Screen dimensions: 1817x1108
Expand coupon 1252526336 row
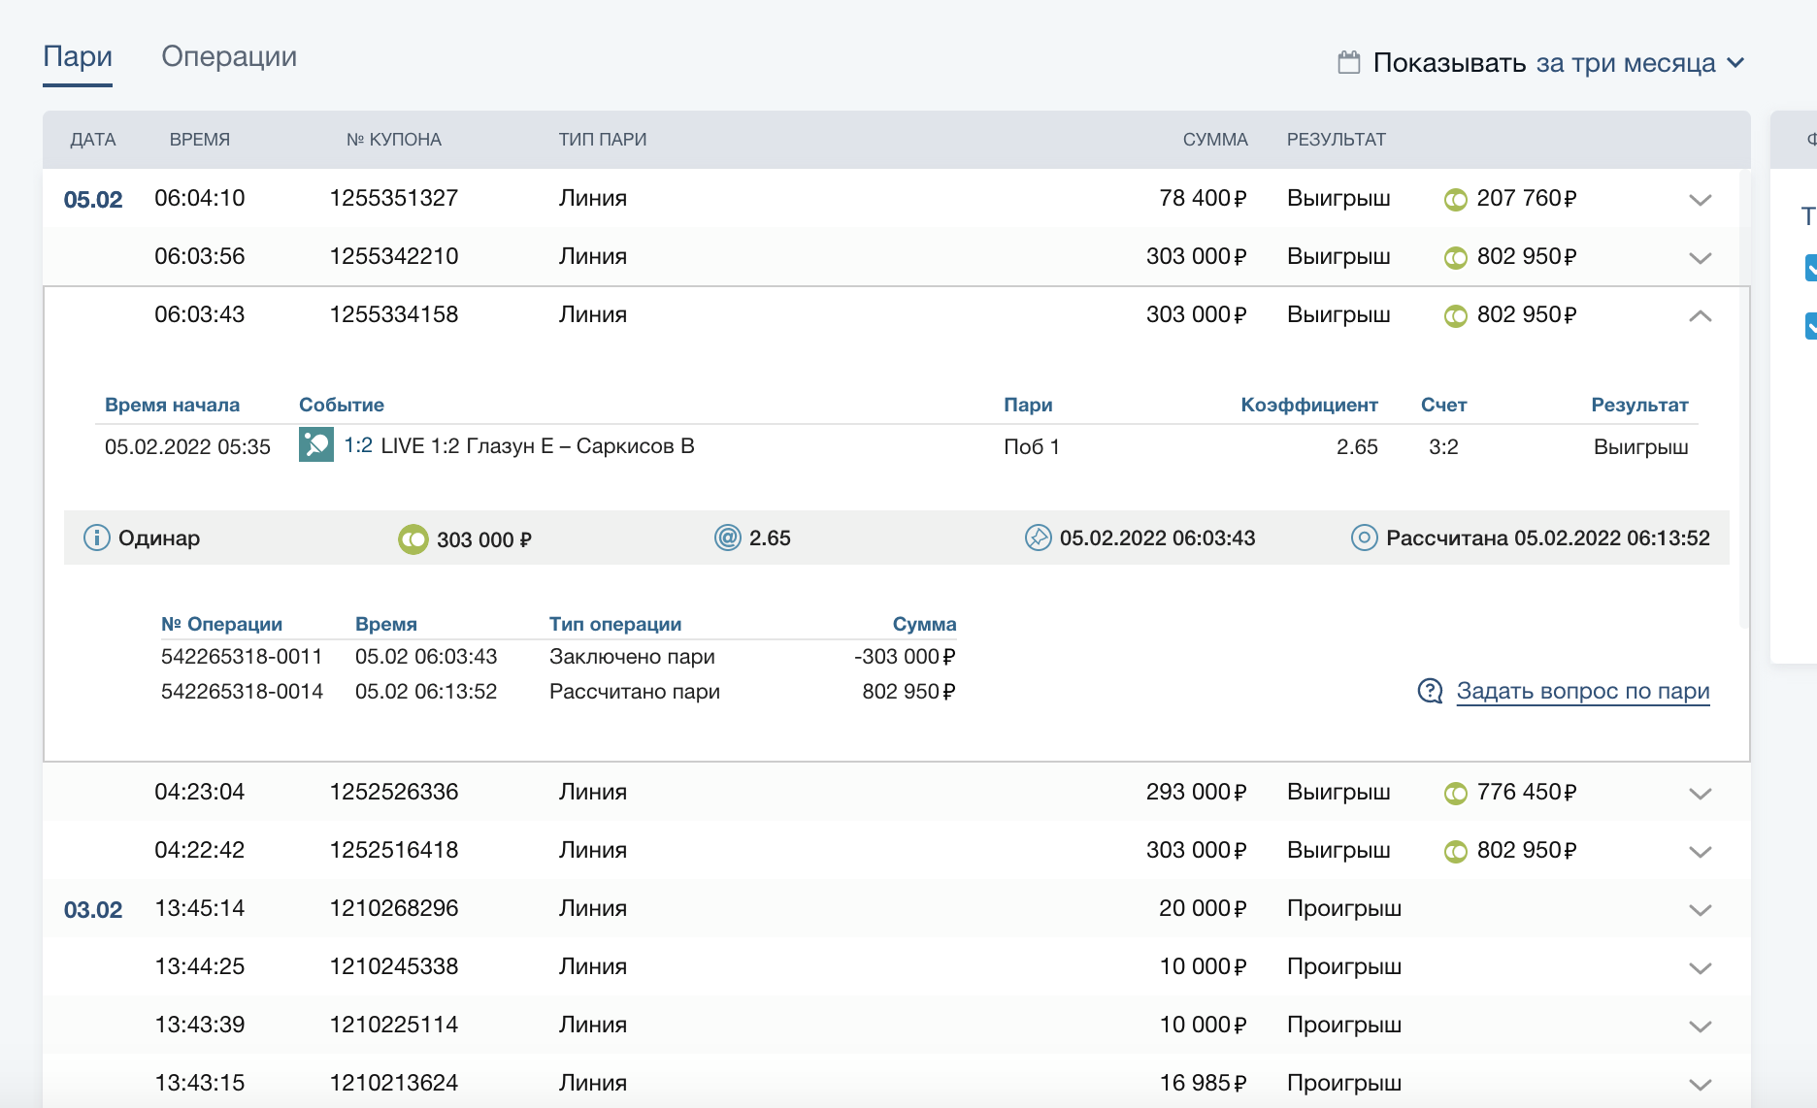tap(1699, 794)
